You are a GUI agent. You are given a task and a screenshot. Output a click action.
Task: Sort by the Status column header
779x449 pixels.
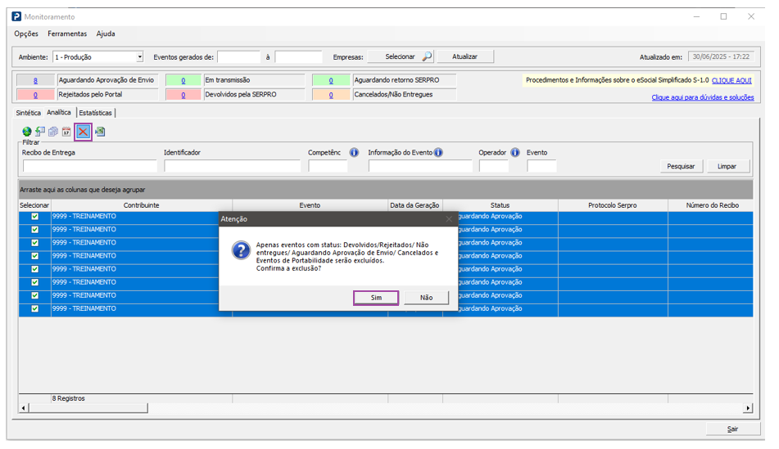[500, 205]
